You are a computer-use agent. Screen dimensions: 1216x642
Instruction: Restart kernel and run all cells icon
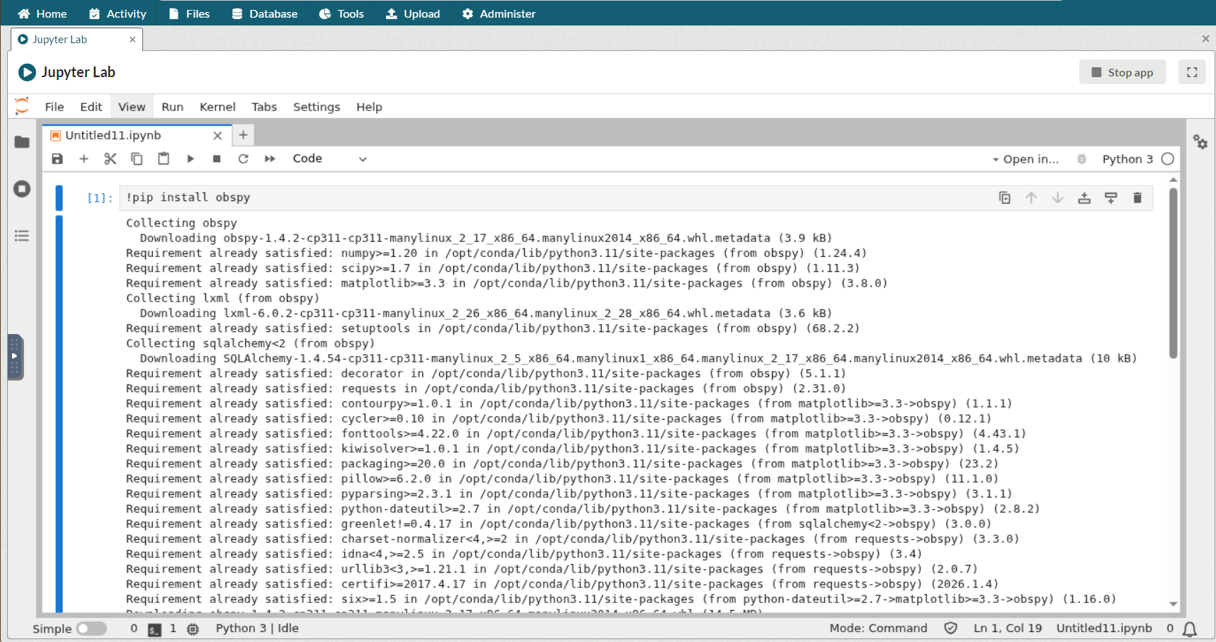click(x=270, y=159)
